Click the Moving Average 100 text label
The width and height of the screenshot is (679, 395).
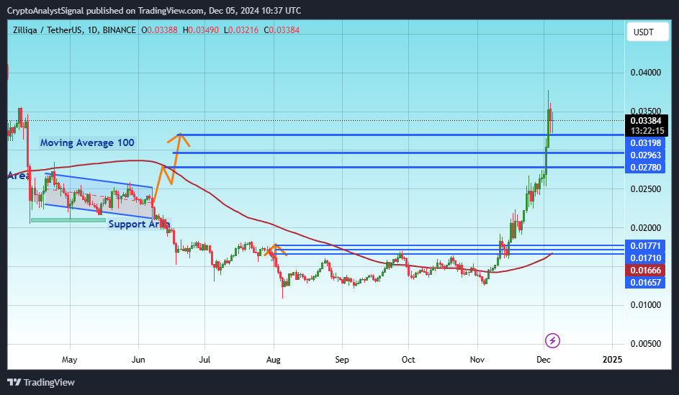87,142
